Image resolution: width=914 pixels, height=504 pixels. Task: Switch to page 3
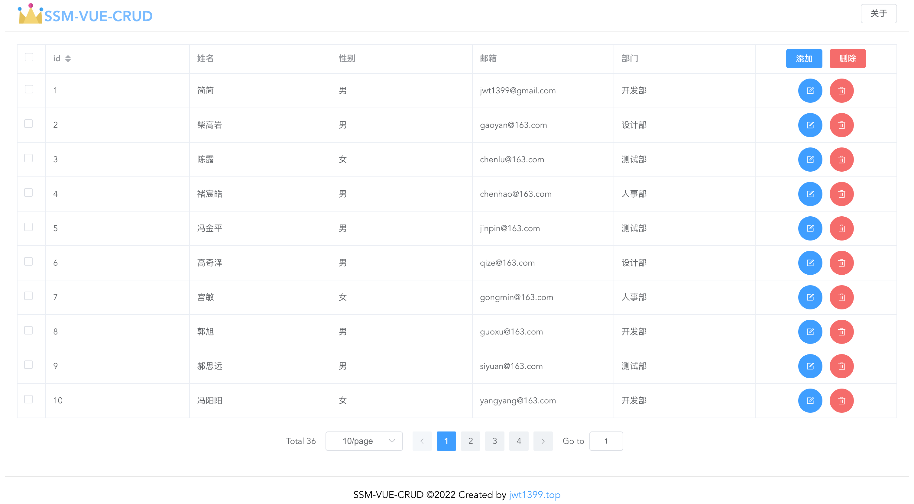click(x=494, y=441)
